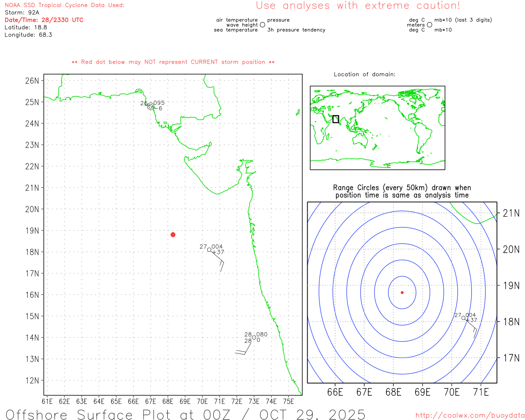
Task: Click the '095' pressure value near 25N buoy
Action: pyautogui.click(x=159, y=103)
